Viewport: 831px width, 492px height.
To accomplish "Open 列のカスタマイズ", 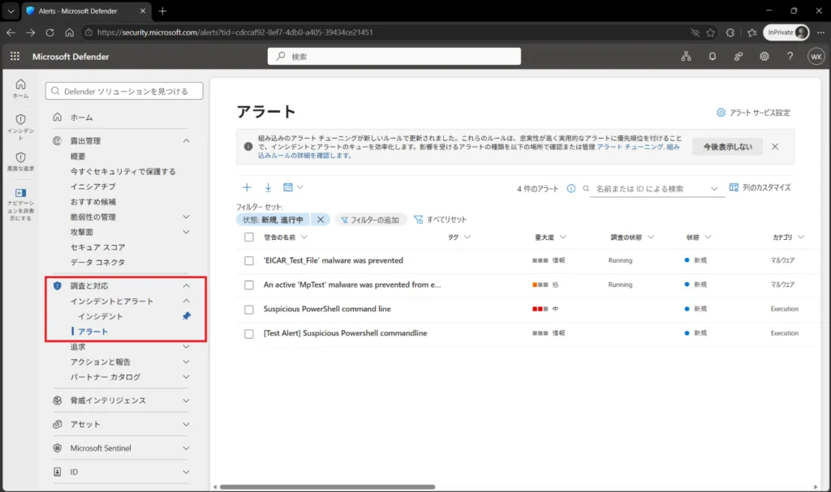I will click(x=760, y=187).
